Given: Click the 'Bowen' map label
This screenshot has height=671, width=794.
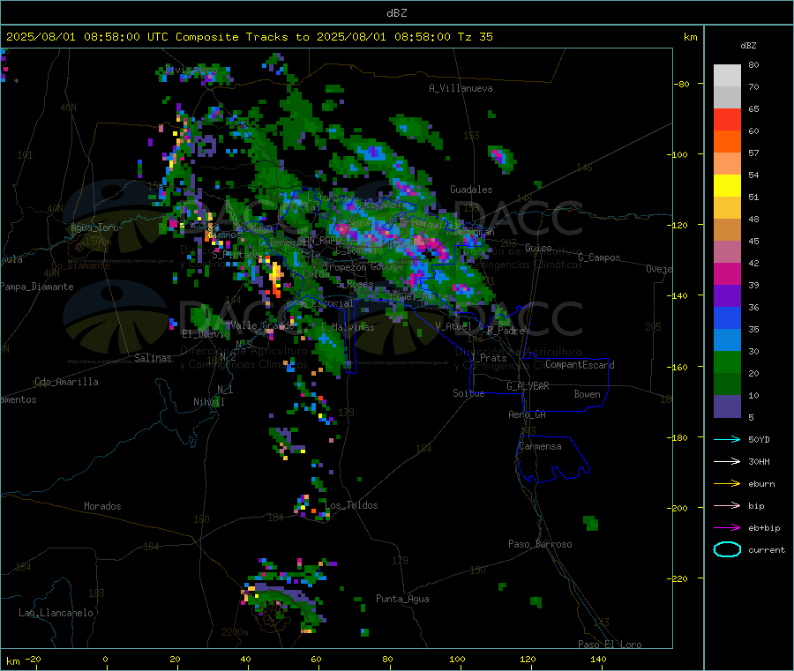Looking at the screenshot, I should (587, 395).
